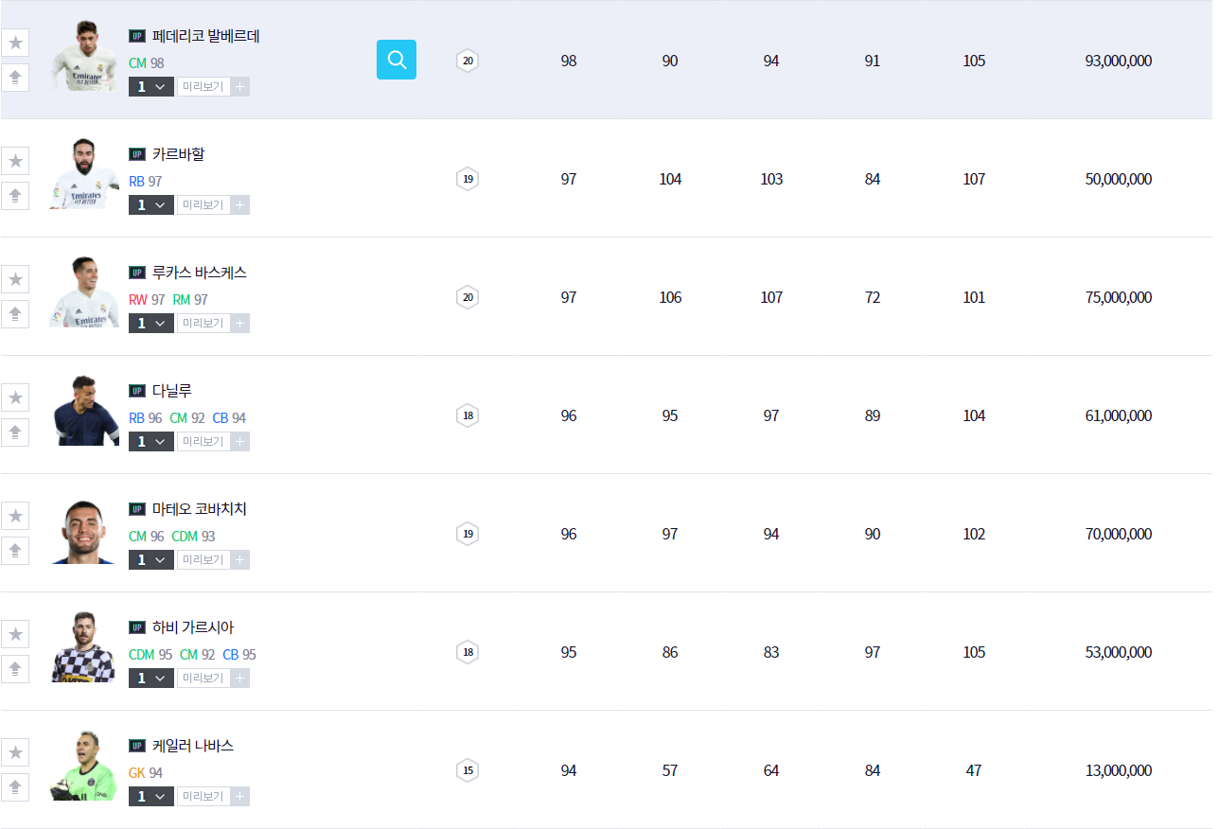Click the magnifier search icon for 페데리코 발베르데
Image resolution: width=1219 pixels, height=829 pixels.
396,60
